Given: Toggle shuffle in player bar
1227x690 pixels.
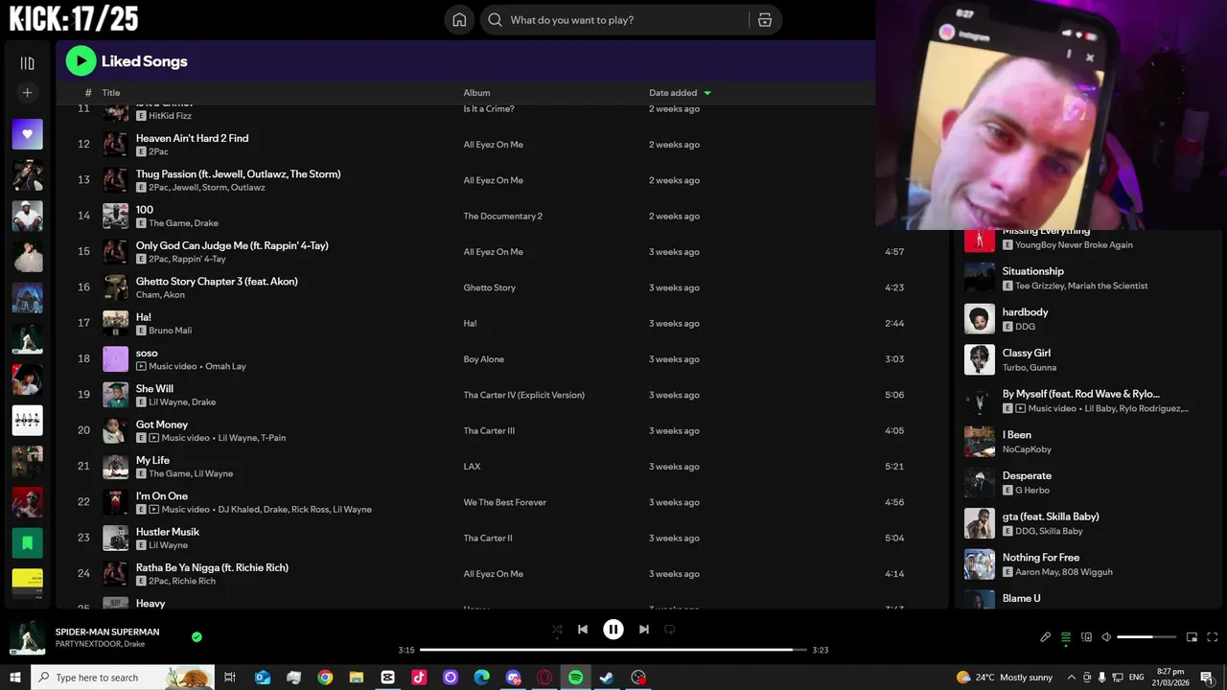Looking at the screenshot, I should tap(557, 630).
